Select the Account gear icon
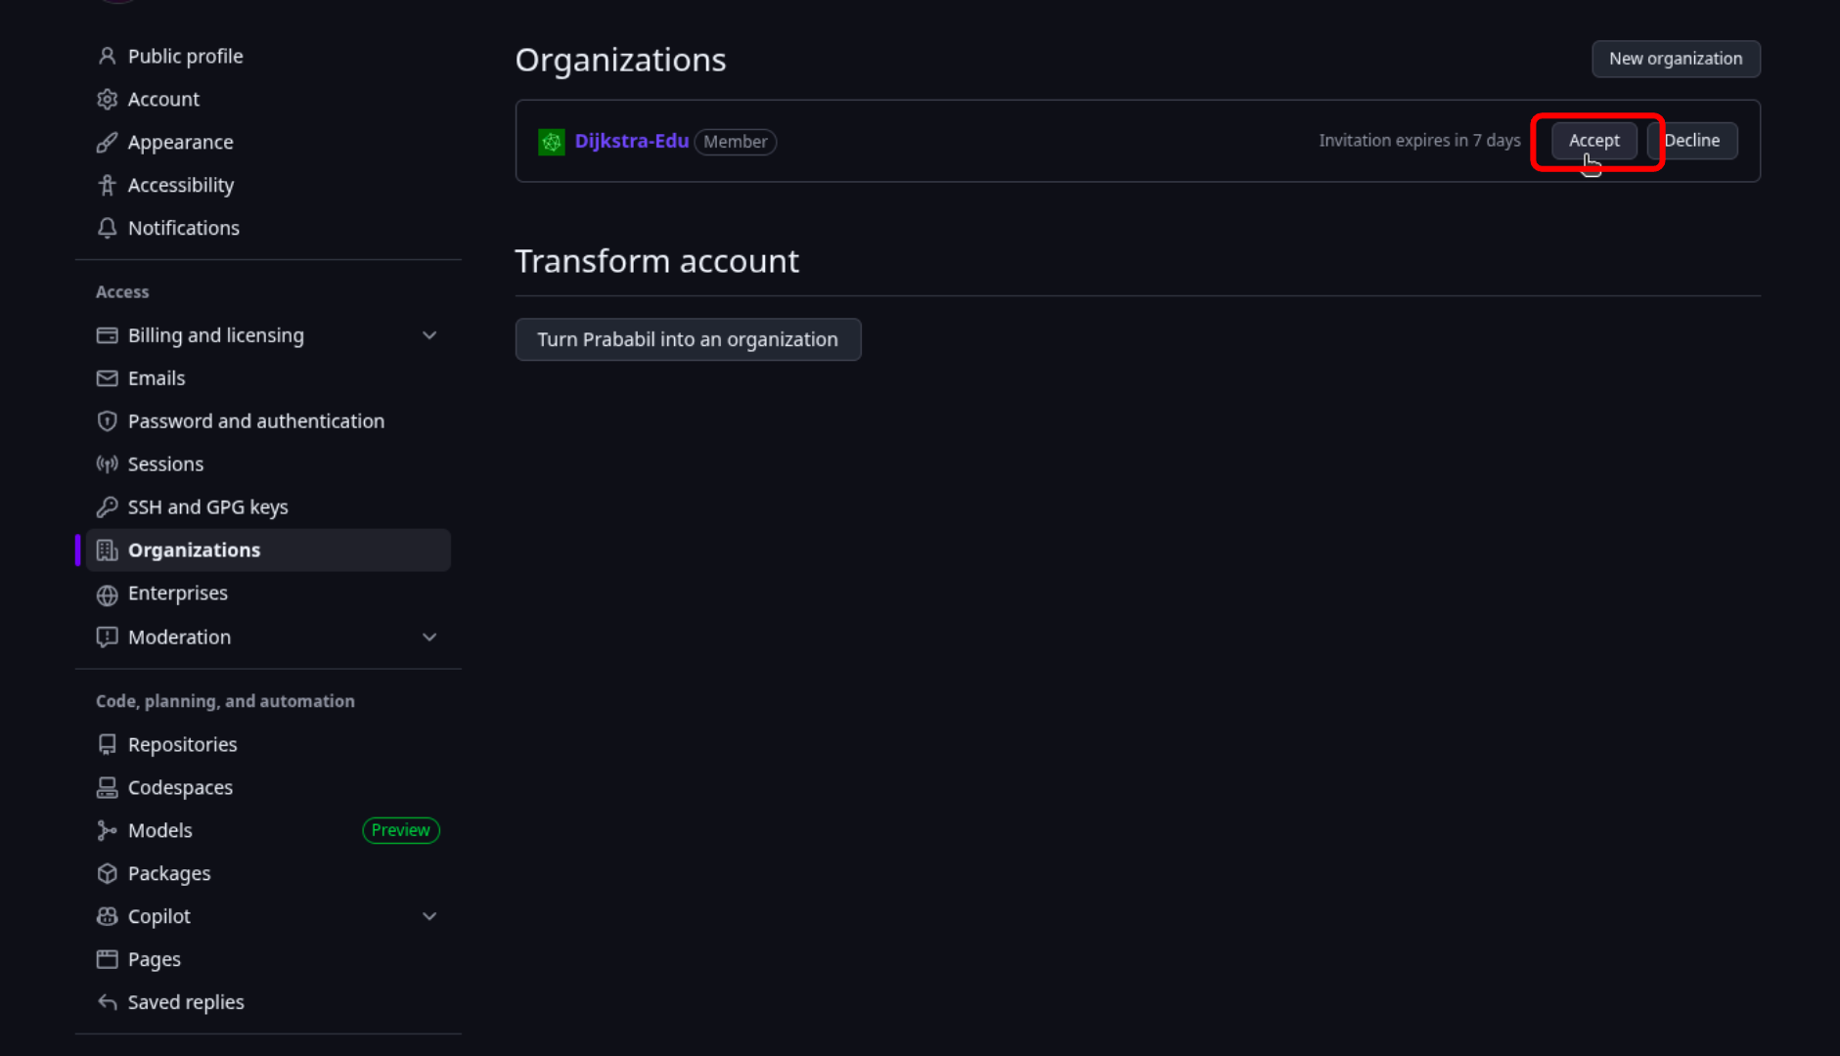Viewport: 1840px width, 1056px height. 107,99
